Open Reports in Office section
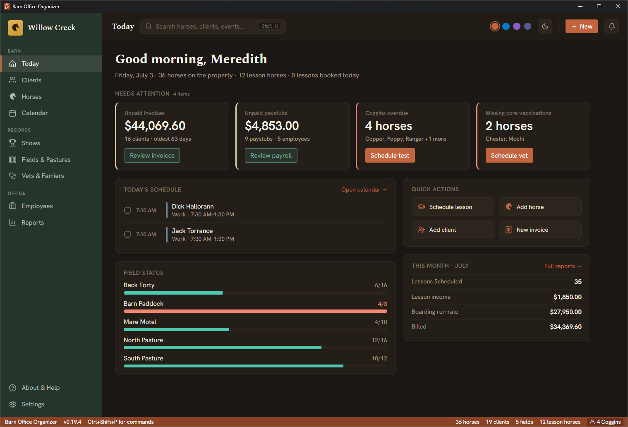The width and height of the screenshot is (628, 427). (x=51, y=223)
